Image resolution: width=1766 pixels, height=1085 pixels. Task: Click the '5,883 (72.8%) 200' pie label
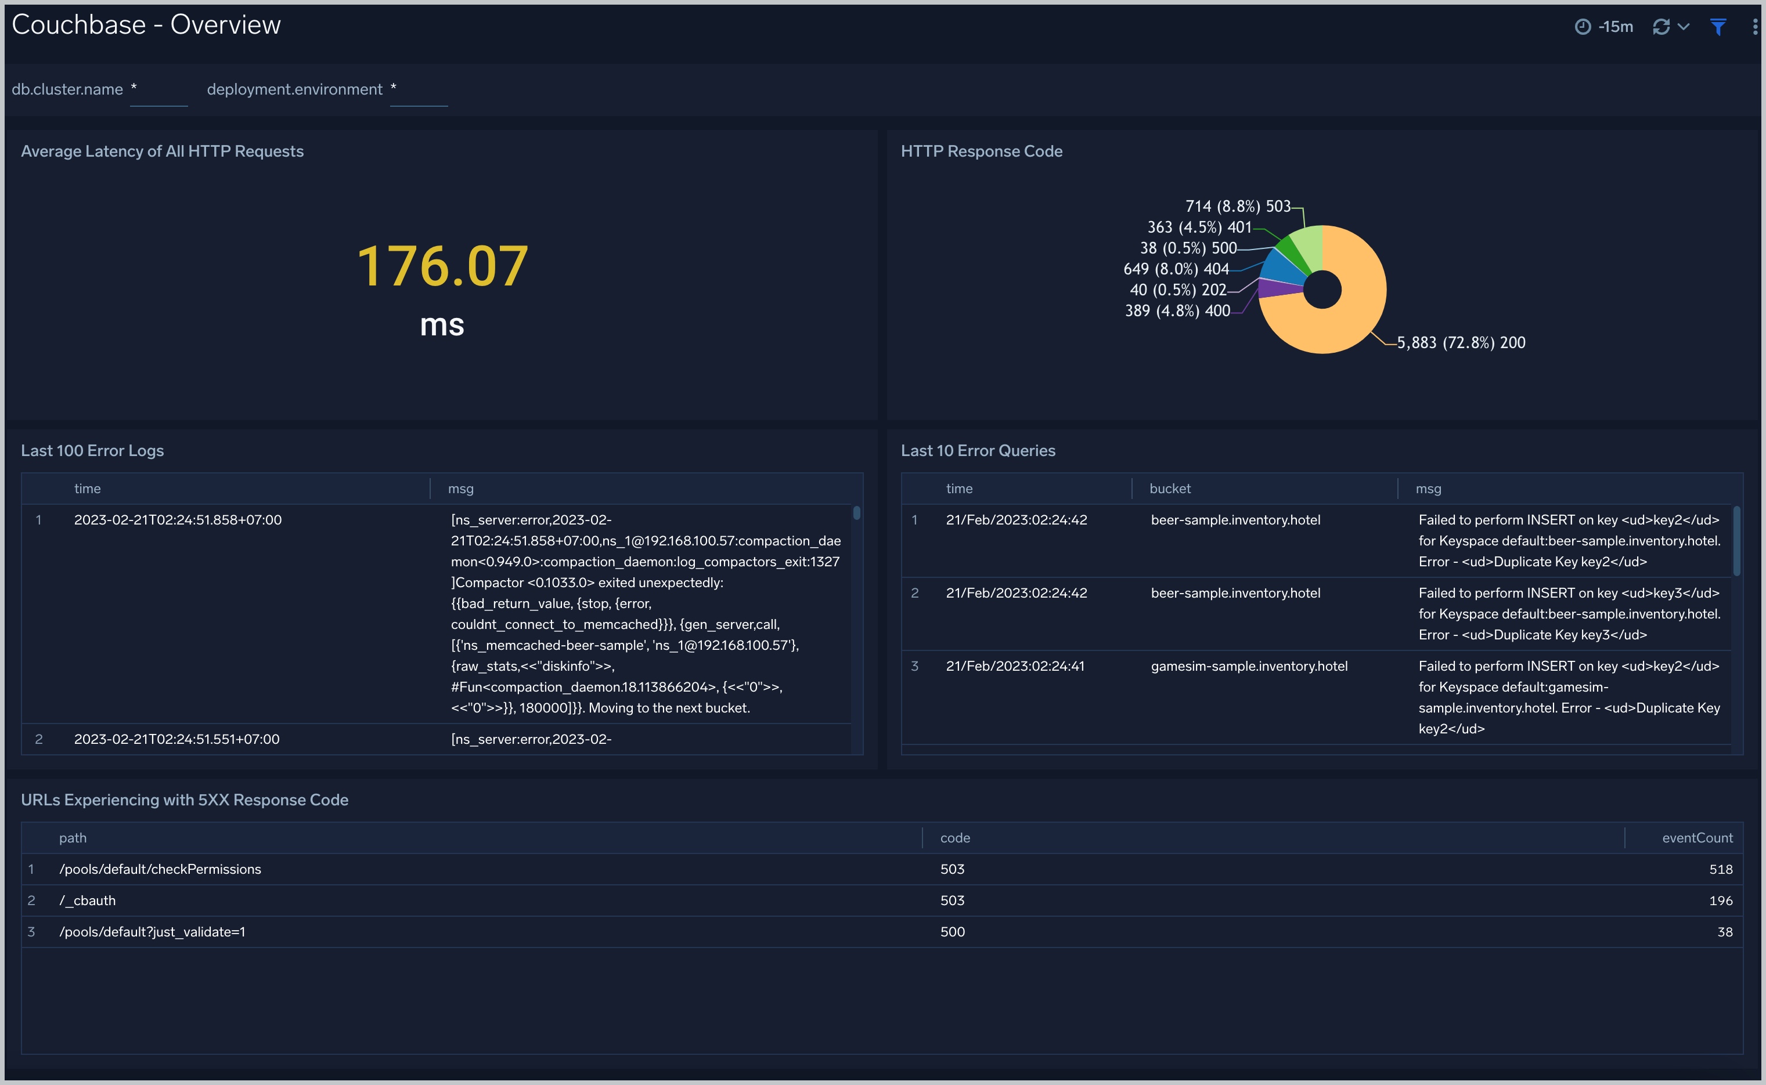(1461, 343)
